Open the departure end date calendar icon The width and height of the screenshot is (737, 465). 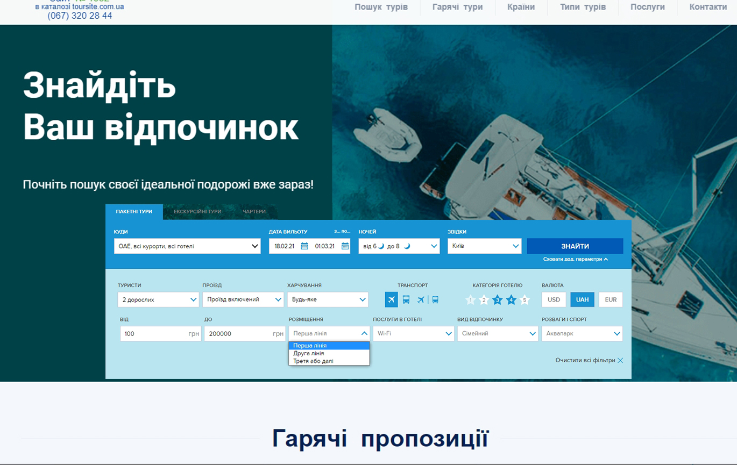tap(345, 246)
